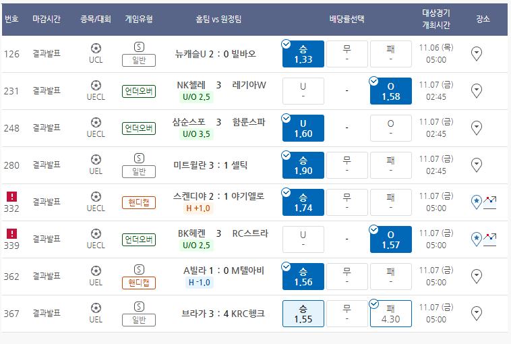Click the red alert icon on match 332
The image size is (511, 344).
coord(11,196)
